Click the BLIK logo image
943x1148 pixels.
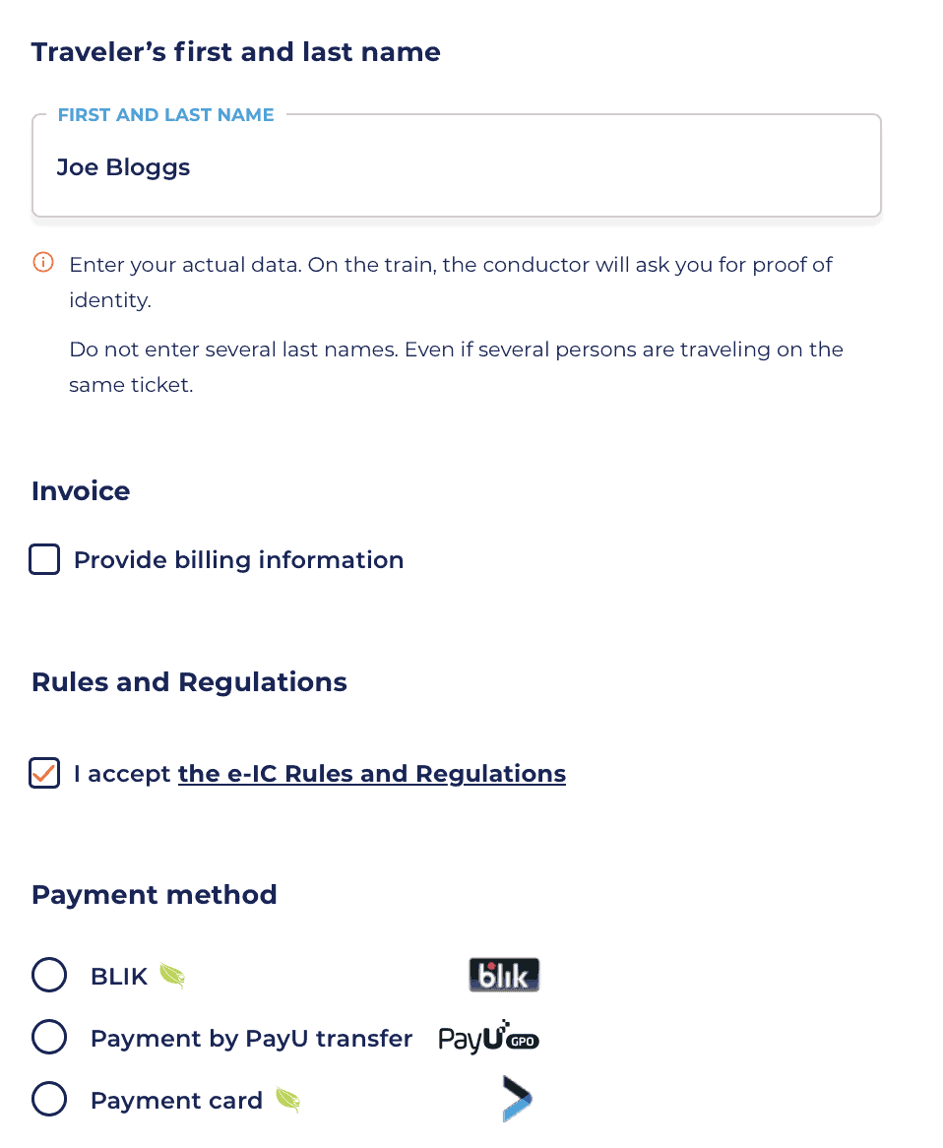pos(504,975)
